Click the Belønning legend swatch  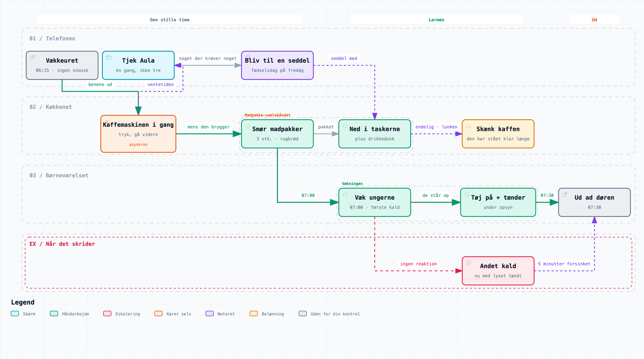[x=254, y=314]
